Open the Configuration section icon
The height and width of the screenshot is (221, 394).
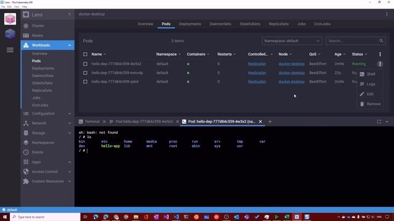(26, 114)
